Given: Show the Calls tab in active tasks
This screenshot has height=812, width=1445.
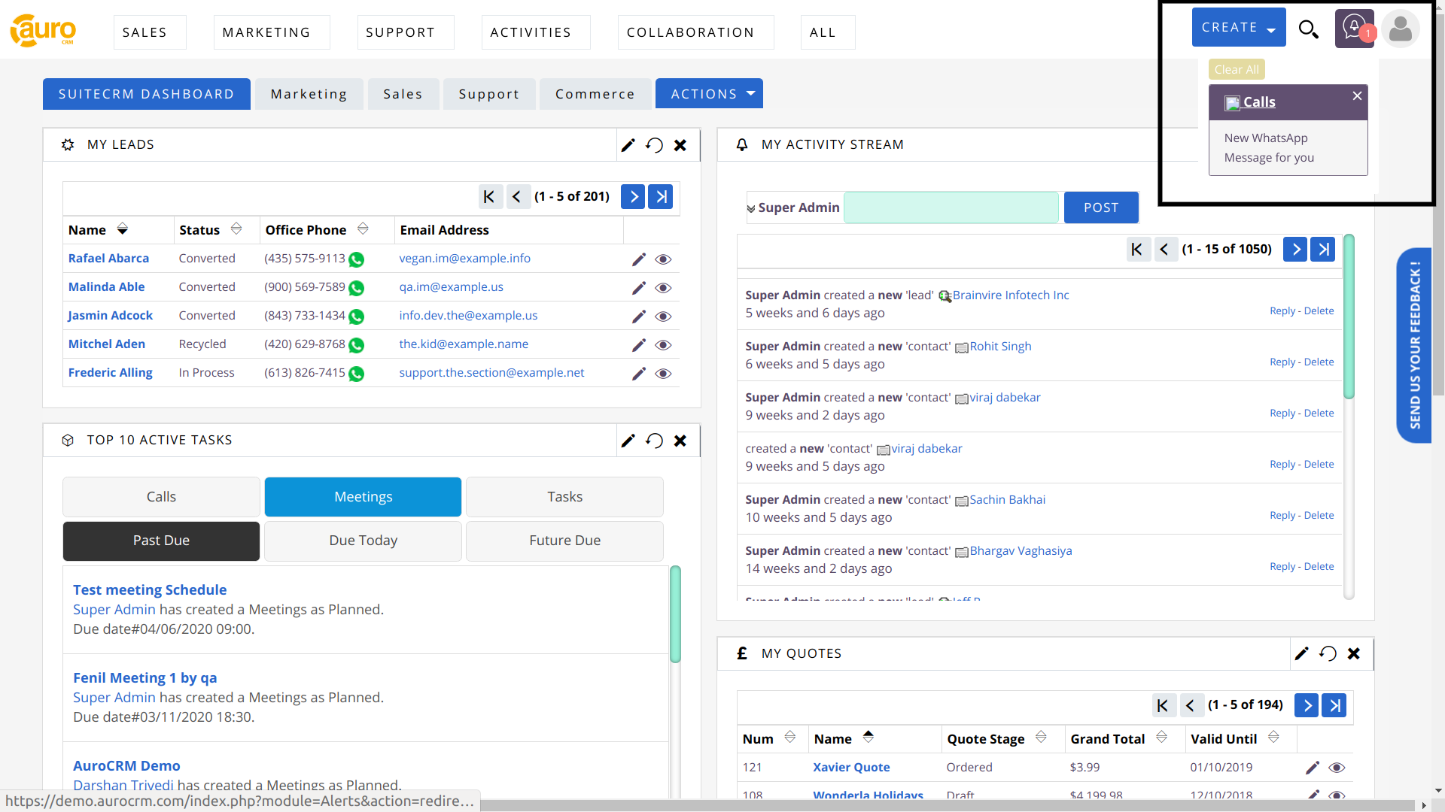Looking at the screenshot, I should [x=161, y=497].
